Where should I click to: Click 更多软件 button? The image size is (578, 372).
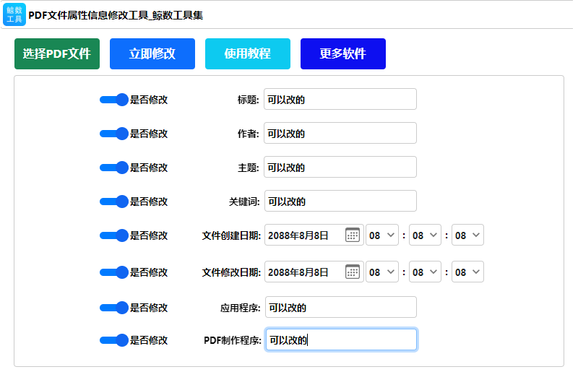point(343,54)
